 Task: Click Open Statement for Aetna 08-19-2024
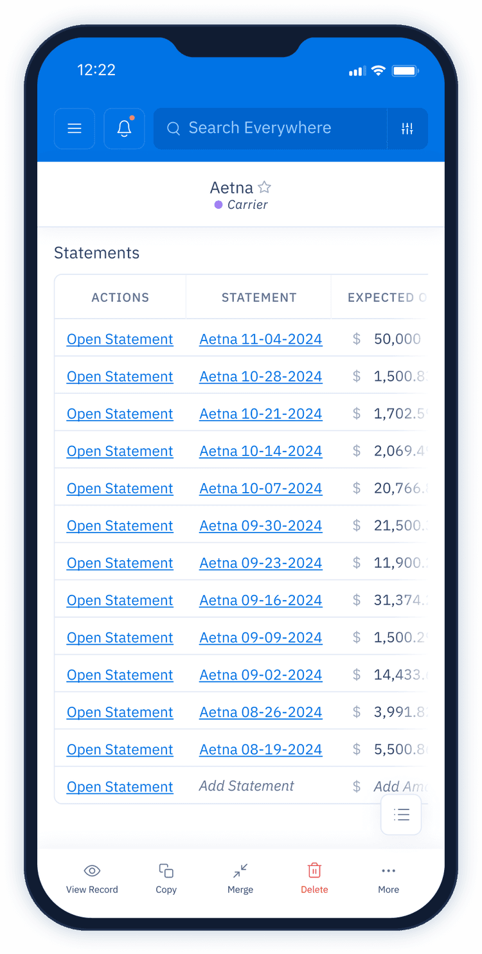point(120,749)
